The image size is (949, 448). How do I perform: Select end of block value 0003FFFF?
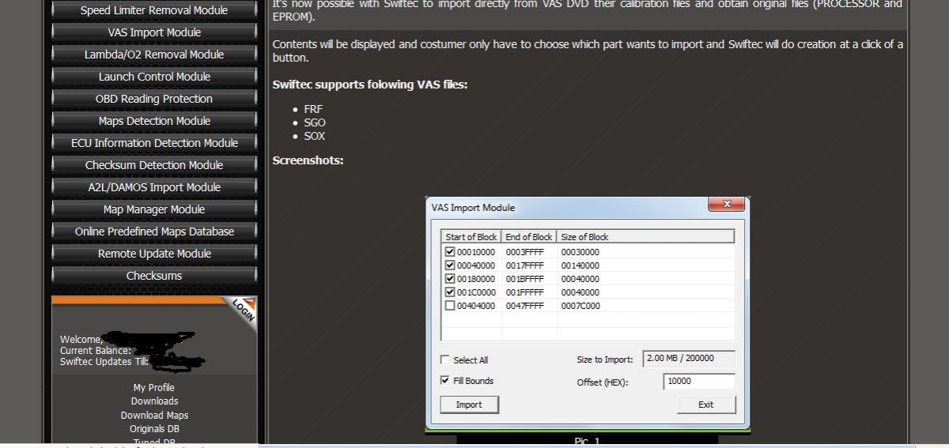pos(524,252)
